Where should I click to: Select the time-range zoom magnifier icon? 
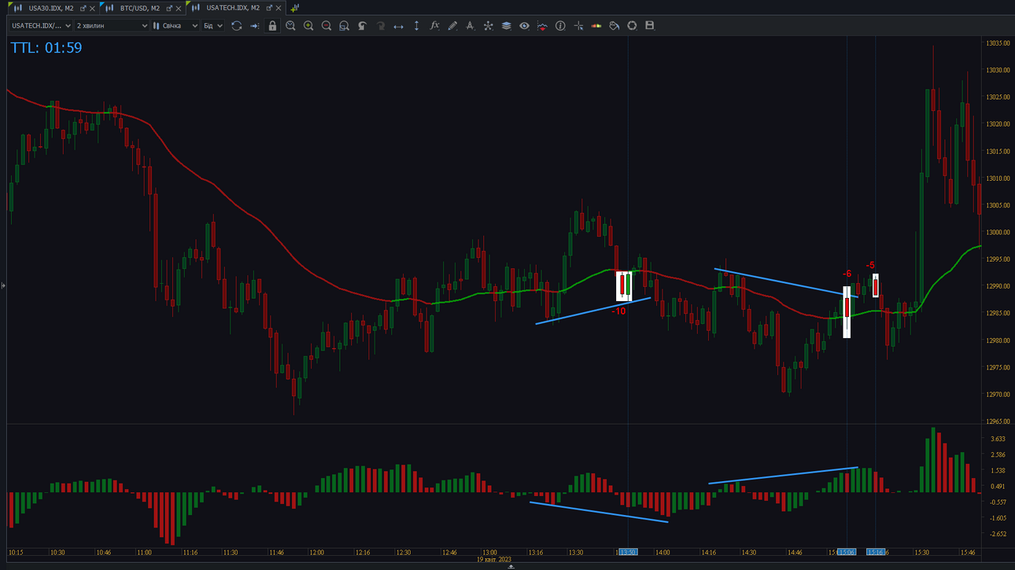[x=290, y=26]
